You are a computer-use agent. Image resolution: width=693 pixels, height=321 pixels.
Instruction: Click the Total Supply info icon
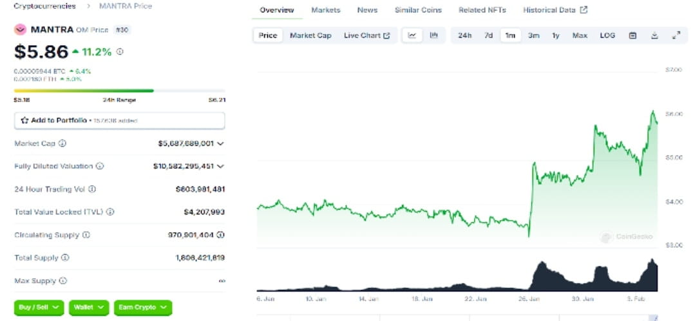[65, 257]
